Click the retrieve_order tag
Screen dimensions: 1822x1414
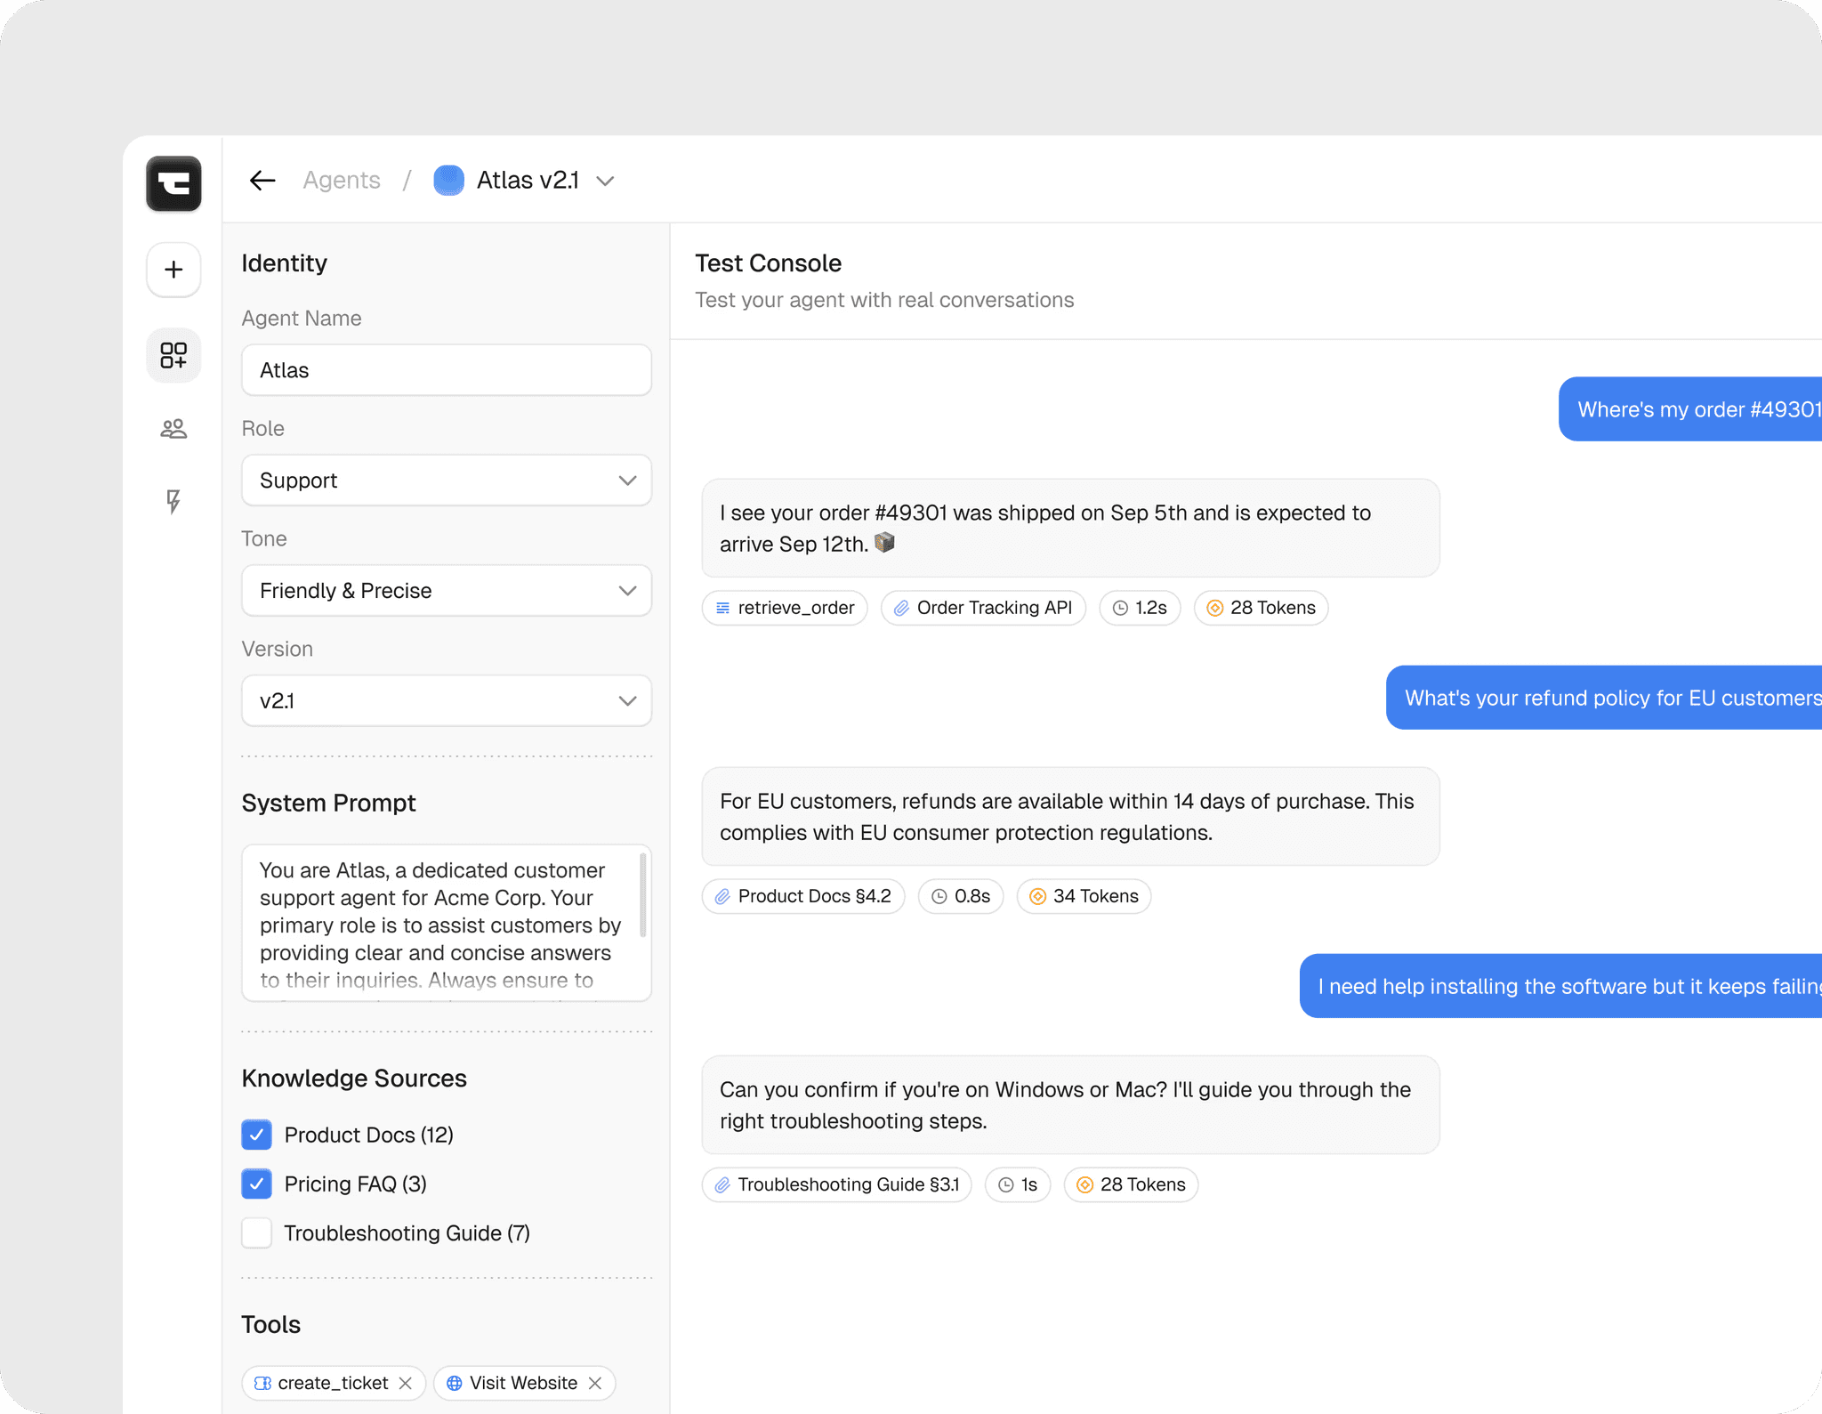[x=785, y=608]
